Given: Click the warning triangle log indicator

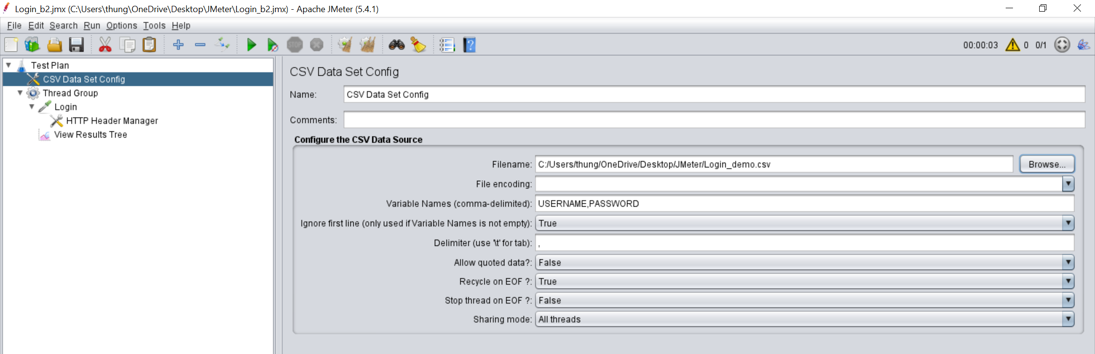Looking at the screenshot, I should pyautogui.click(x=1012, y=45).
